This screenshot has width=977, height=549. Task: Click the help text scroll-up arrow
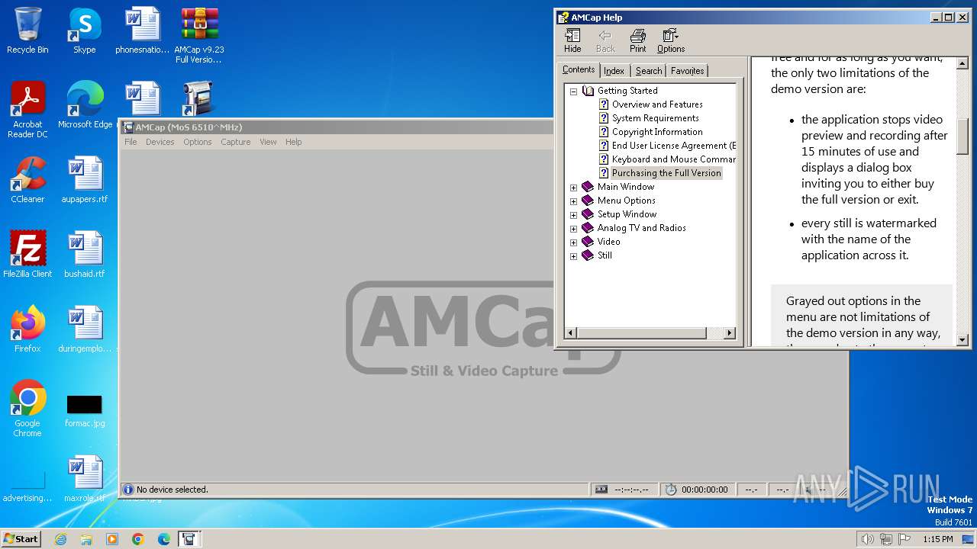[962, 63]
